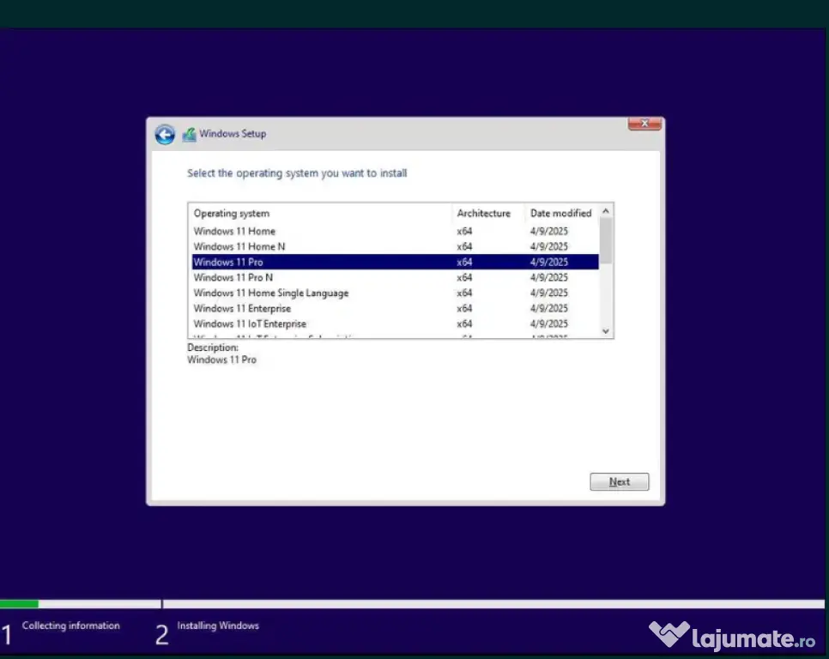829x659 pixels.
Task: Click the Next button
Action: coord(619,482)
